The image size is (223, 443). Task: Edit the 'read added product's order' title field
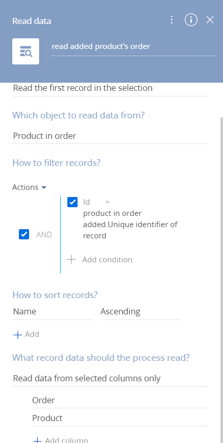click(x=133, y=47)
